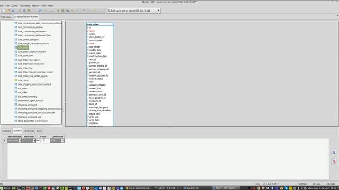This screenshot has width=339, height=190.
Task: Select shopping_assistant table in the tree
Action: click(27, 104)
